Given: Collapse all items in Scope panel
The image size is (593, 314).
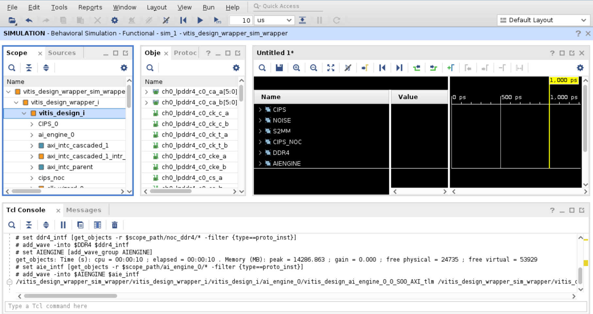Looking at the screenshot, I should tap(29, 68).
